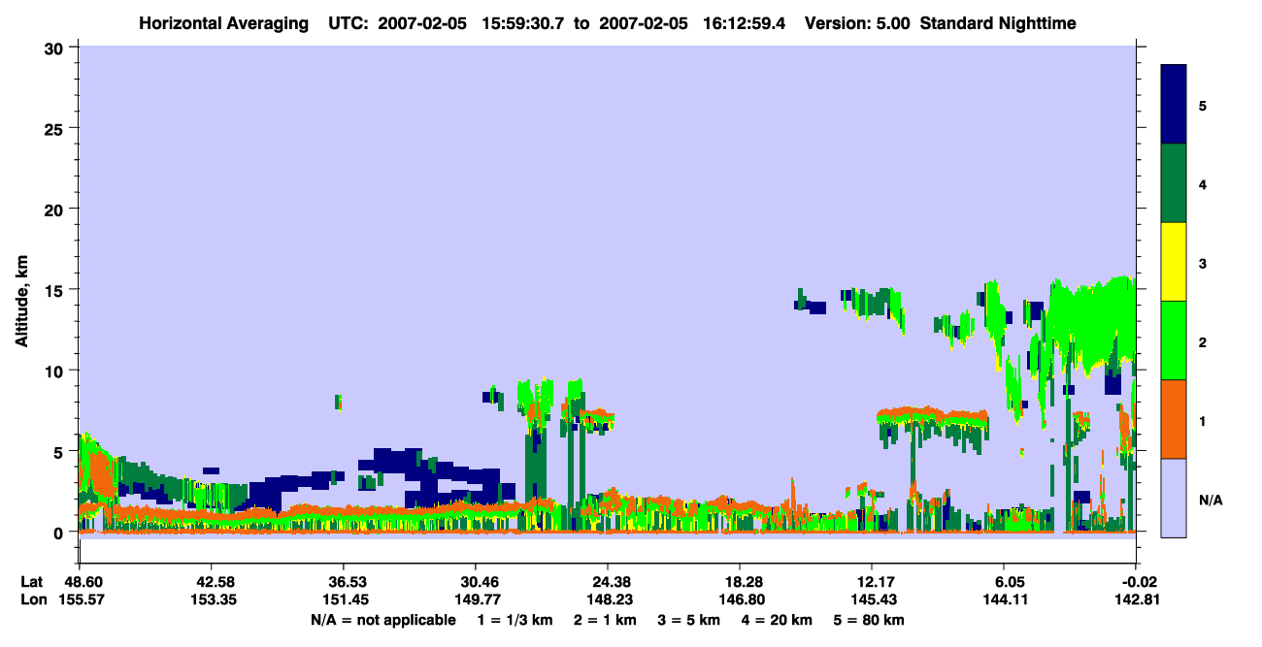Click the dark green level 4 colorbar segment
This screenshot has width=1262, height=647.
(1174, 183)
